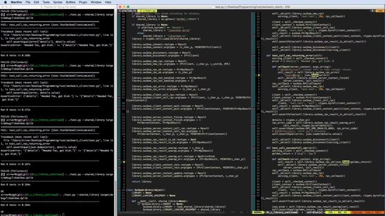Click the 'return library' line
Image resolution: width=385 pixels, height=216 pixels.
pos(141,181)
